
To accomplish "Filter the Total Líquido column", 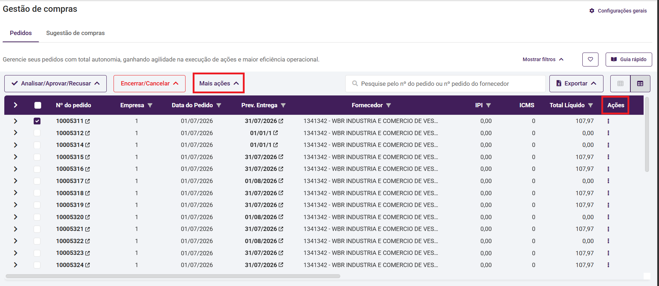I will pyautogui.click(x=591, y=105).
